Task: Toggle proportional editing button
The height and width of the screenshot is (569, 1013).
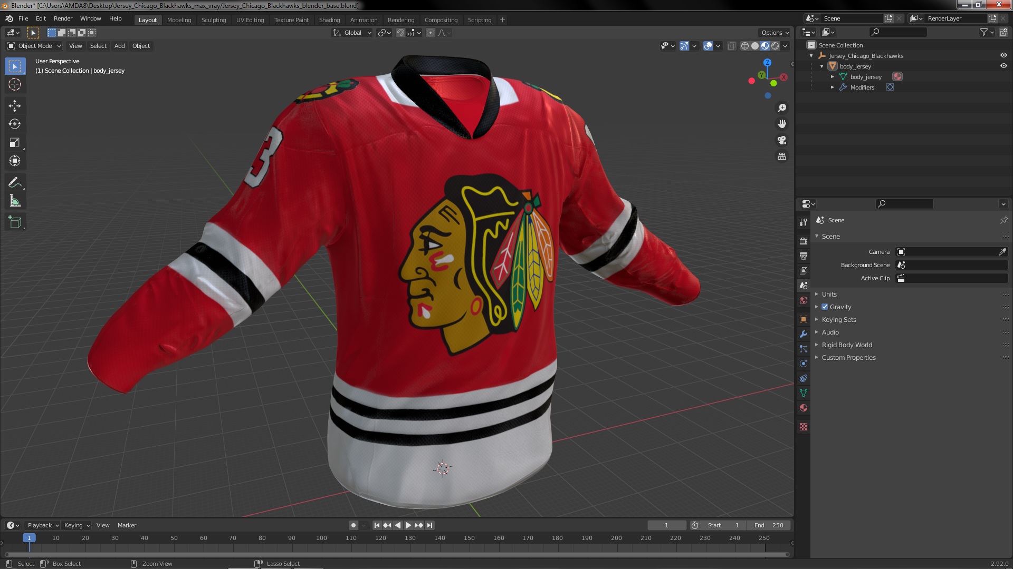Action: pyautogui.click(x=431, y=33)
